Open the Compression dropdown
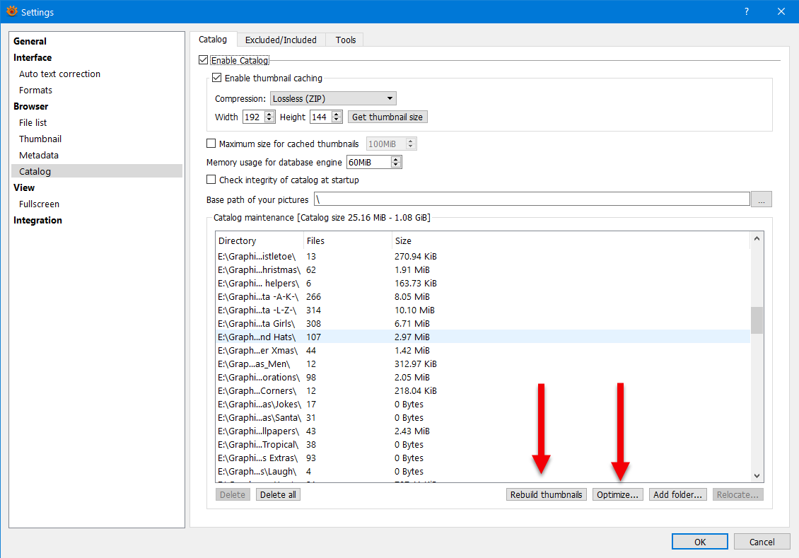Viewport: 799px width, 558px height. pyautogui.click(x=333, y=99)
